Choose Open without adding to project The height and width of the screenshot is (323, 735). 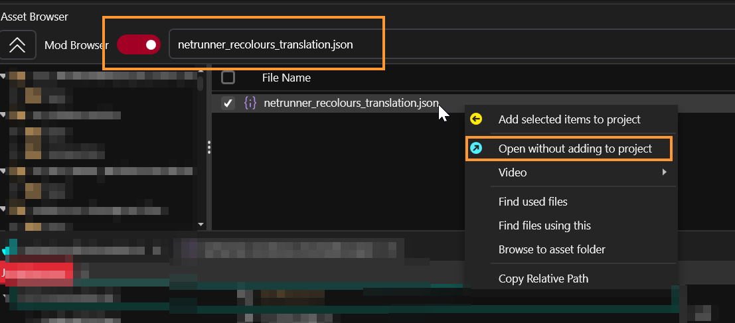(575, 149)
